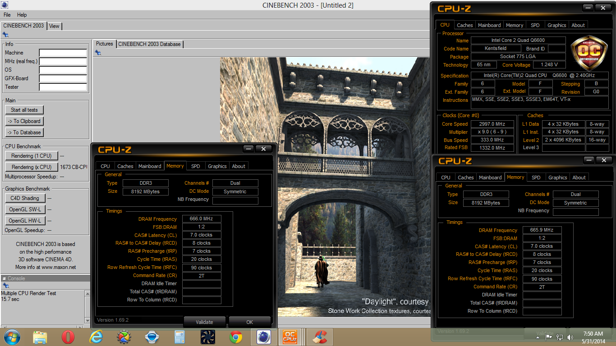Open About tab in 666.0 MHz CPU-Z window
616x346 pixels.
point(239,166)
